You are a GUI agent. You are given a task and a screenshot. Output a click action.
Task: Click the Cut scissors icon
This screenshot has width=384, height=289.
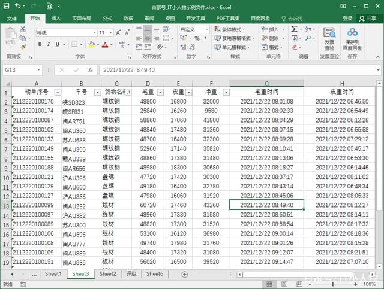[x=22, y=29]
